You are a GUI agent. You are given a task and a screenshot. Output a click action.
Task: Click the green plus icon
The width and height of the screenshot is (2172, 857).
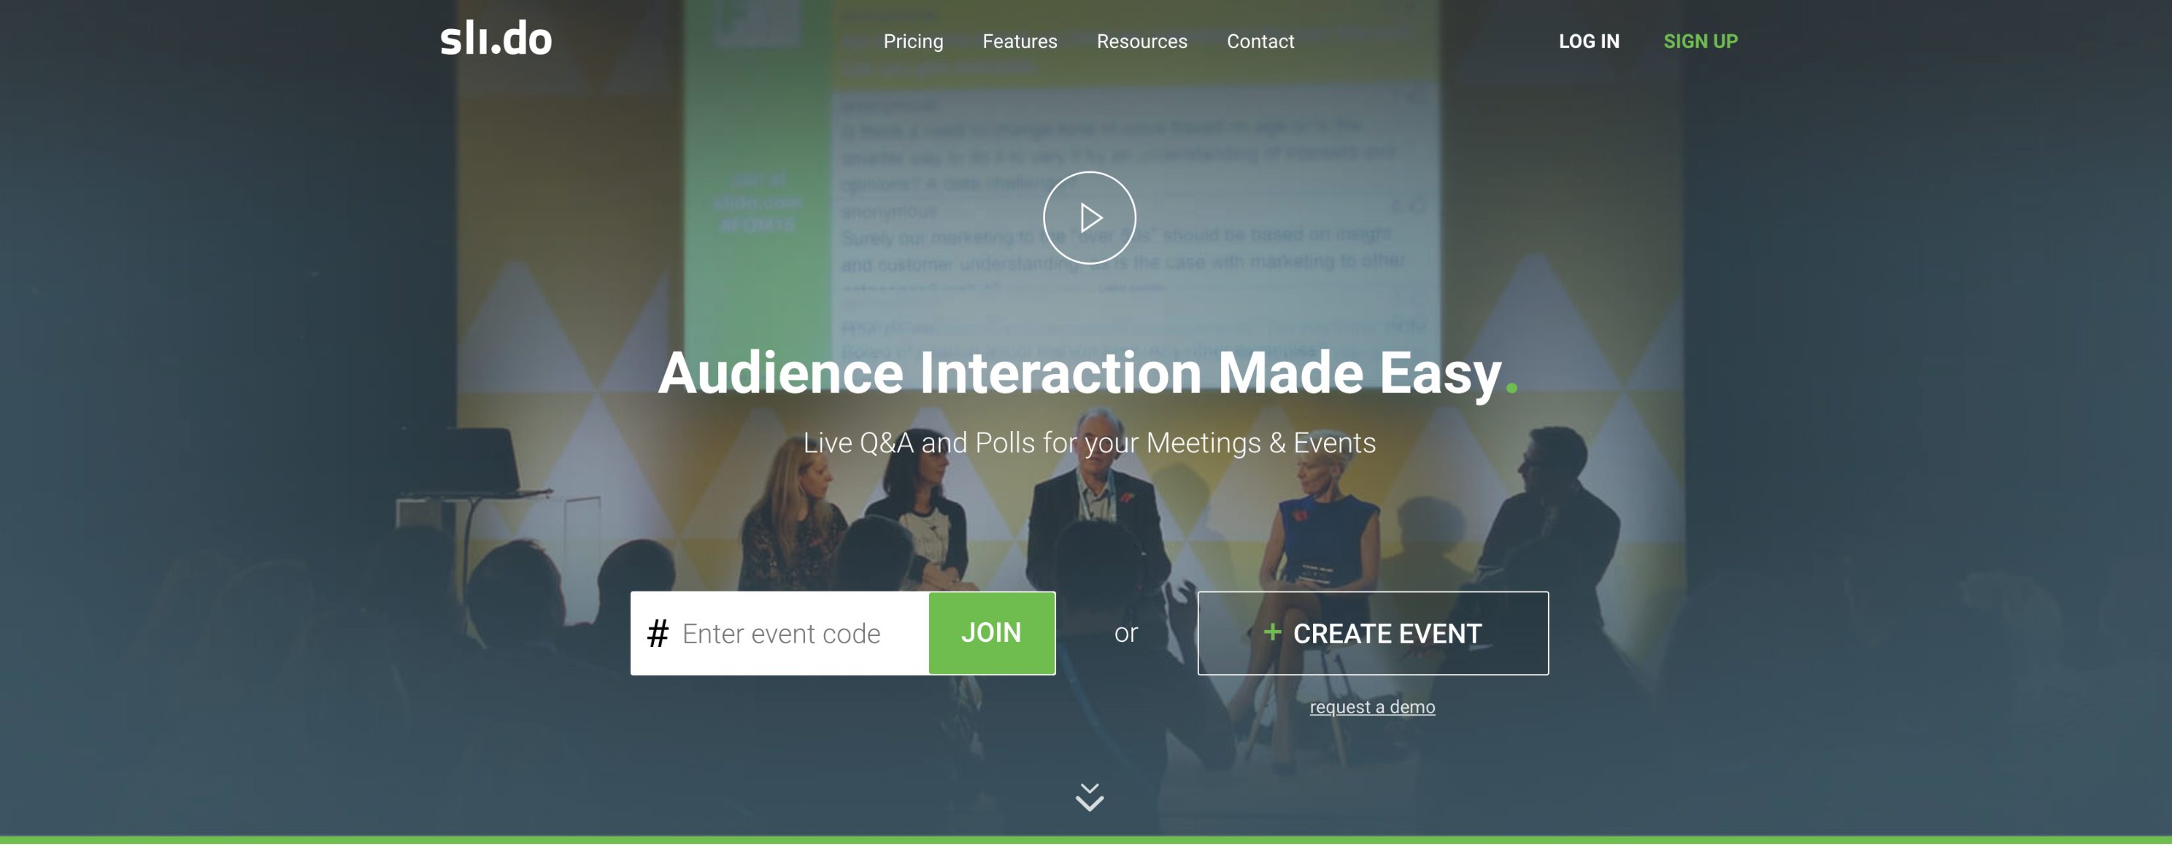pos(1271,631)
